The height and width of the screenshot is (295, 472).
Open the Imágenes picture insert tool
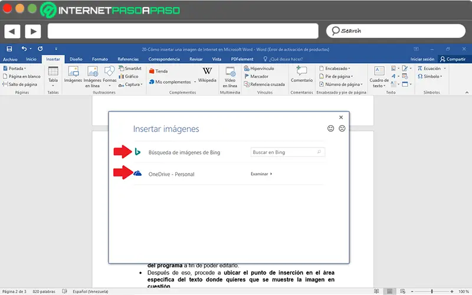[73, 75]
